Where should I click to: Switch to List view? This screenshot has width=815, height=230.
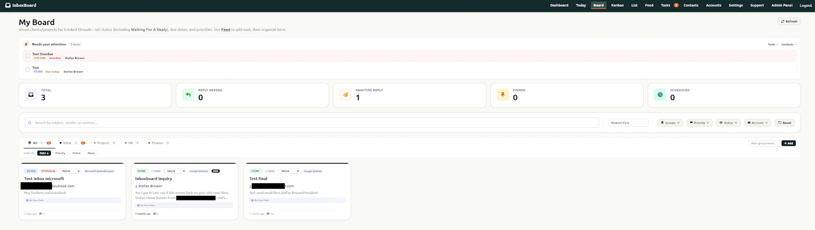(634, 5)
